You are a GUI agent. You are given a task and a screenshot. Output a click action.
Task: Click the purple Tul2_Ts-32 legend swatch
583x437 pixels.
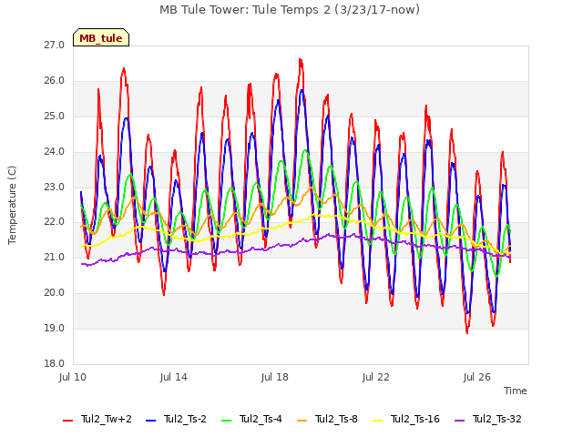459,421
